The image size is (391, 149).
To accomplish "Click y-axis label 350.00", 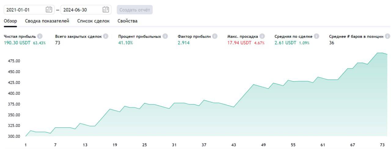I will tap(14, 115).
